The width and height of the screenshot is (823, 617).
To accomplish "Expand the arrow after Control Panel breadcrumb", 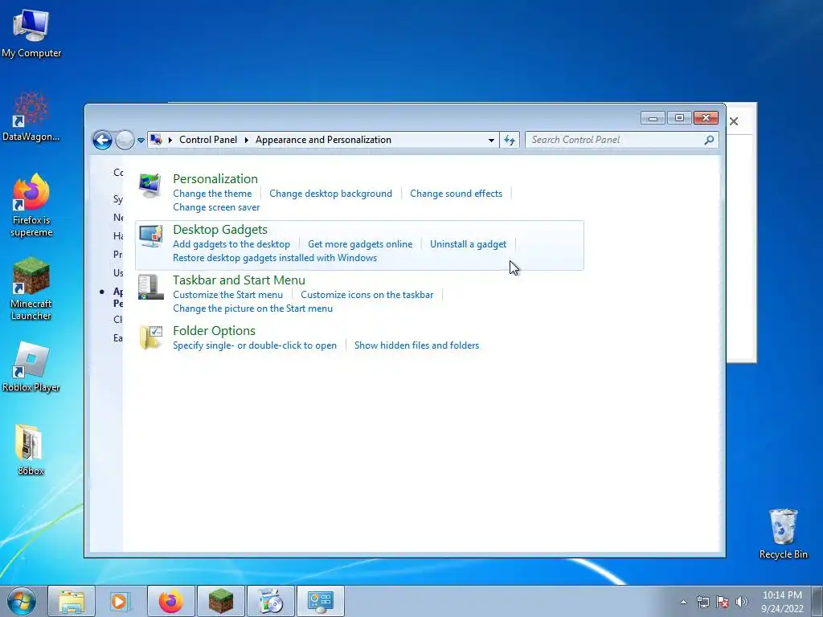I will pos(246,140).
